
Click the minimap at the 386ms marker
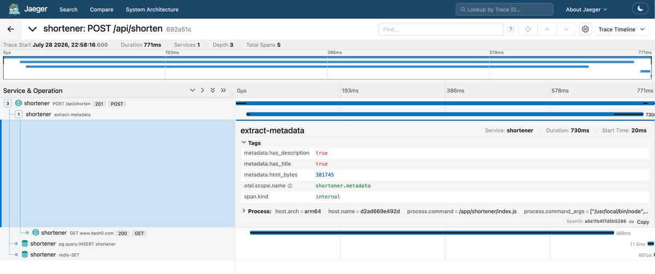pos(327,68)
